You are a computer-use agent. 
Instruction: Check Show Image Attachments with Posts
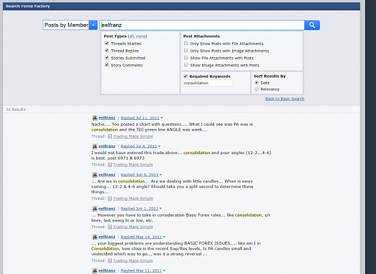[x=186, y=65]
